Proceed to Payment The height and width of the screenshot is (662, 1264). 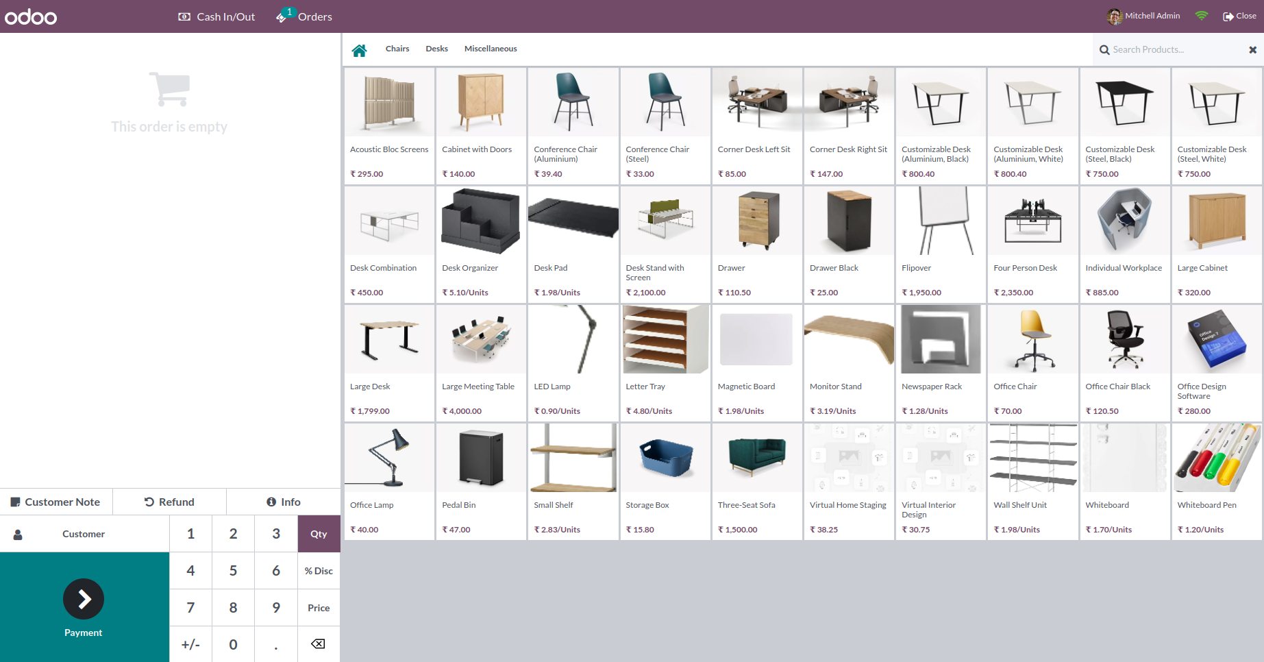(84, 607)
